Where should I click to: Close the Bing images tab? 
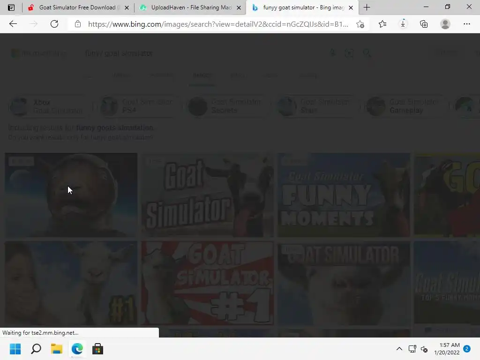351,7
